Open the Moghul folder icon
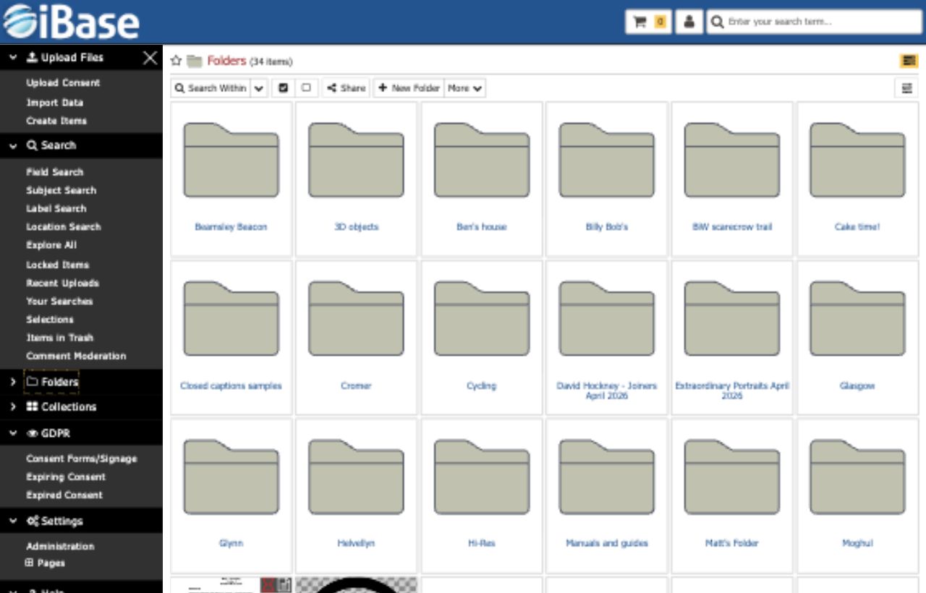 coord(857,476)
